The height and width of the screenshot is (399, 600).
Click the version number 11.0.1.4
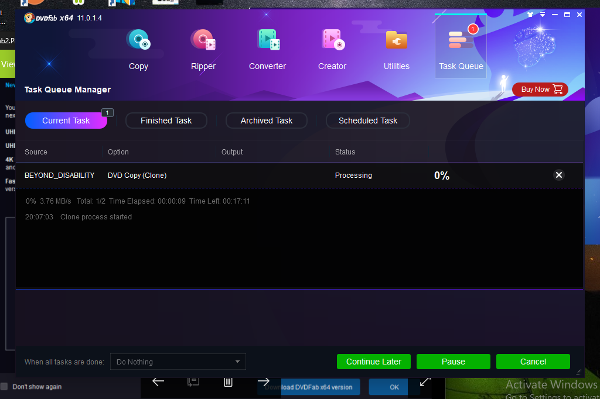point(90,18)
